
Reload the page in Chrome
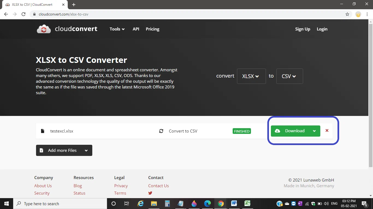[23, 14]
